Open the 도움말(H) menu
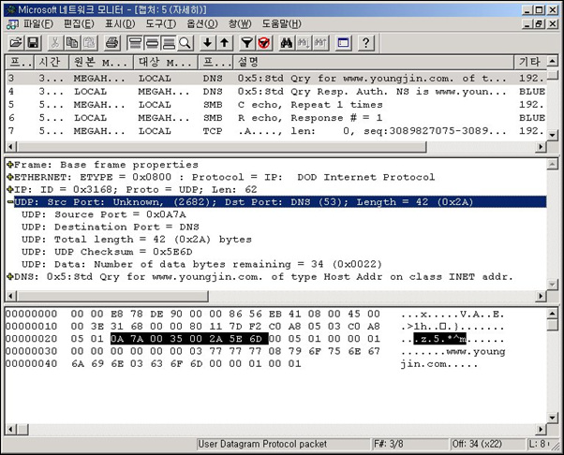The image size is (564, 455). coord(282,24)
